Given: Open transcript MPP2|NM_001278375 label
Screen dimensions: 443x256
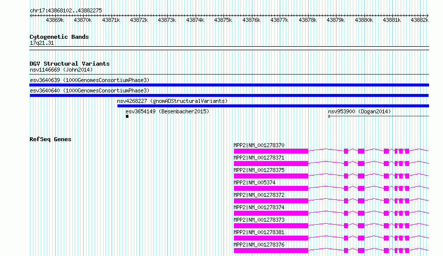Looking at the screenshot, I should pyautogui.click(x=259, y=170).
